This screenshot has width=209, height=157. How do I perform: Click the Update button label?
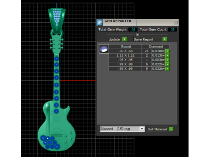[114, 39]
